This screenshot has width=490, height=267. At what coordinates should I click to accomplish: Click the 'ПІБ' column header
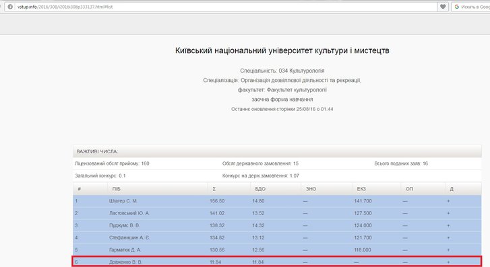[x=116, y=189]
